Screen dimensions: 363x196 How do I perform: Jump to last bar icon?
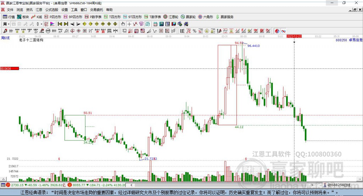coord(66,24)
